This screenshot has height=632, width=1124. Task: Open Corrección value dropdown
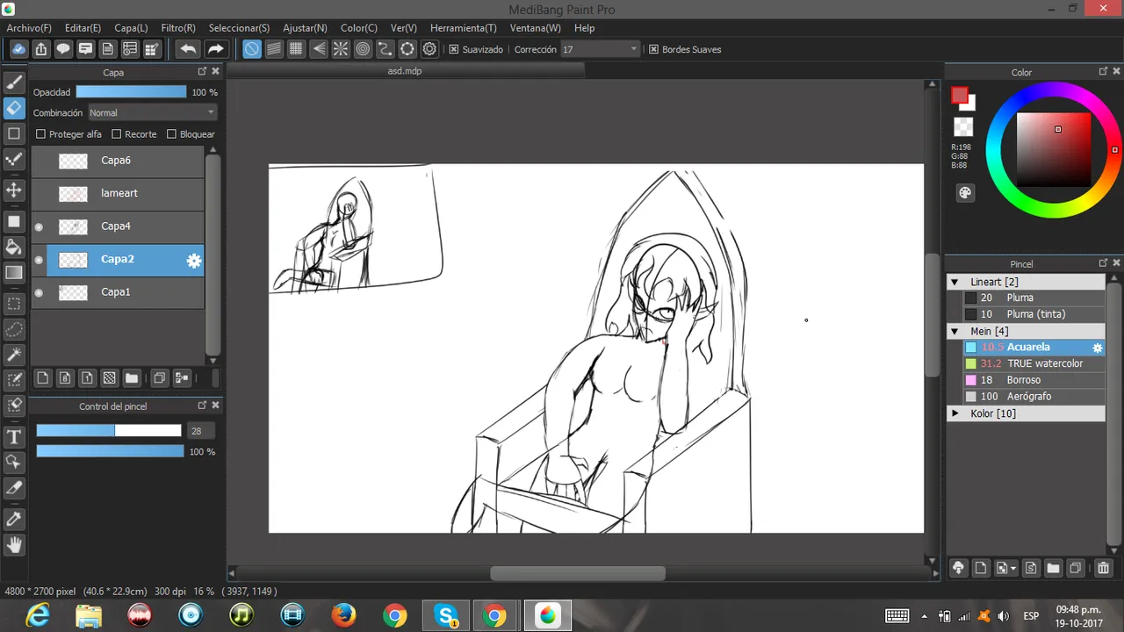tap(601, 49)
